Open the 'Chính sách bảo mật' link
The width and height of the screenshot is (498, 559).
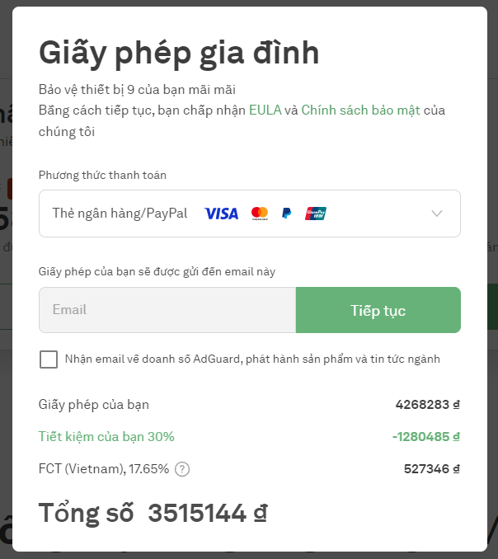pyautogui.click(x=361, y=110)
